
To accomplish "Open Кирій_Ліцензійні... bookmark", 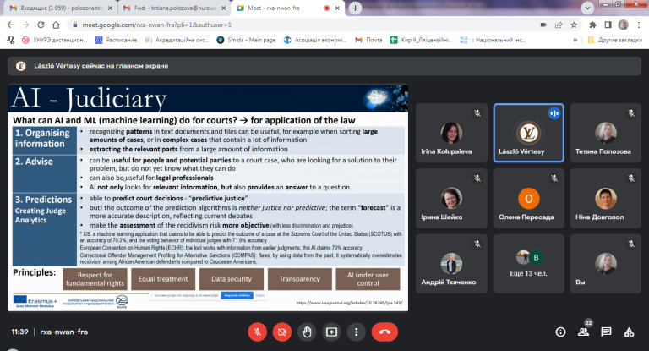I will tap(422, 40).
